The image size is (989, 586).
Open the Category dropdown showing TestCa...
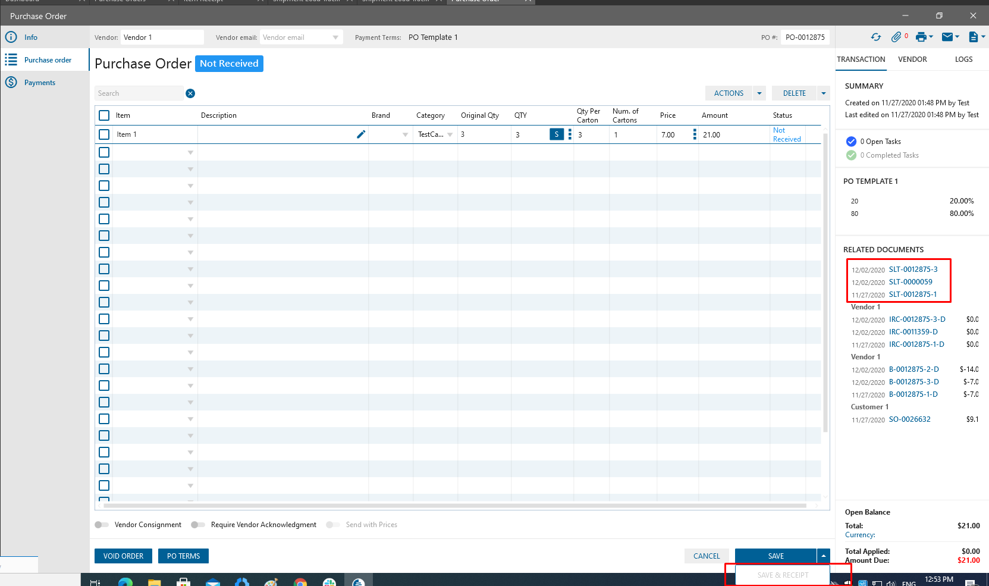450,134
